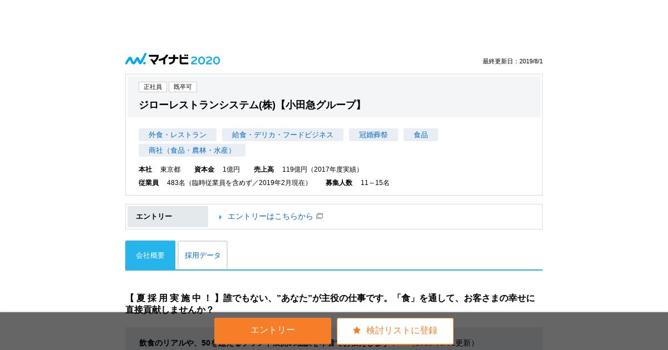Click the エントリー row label
The height and width of the screenshot is (350, 668).
168,217
